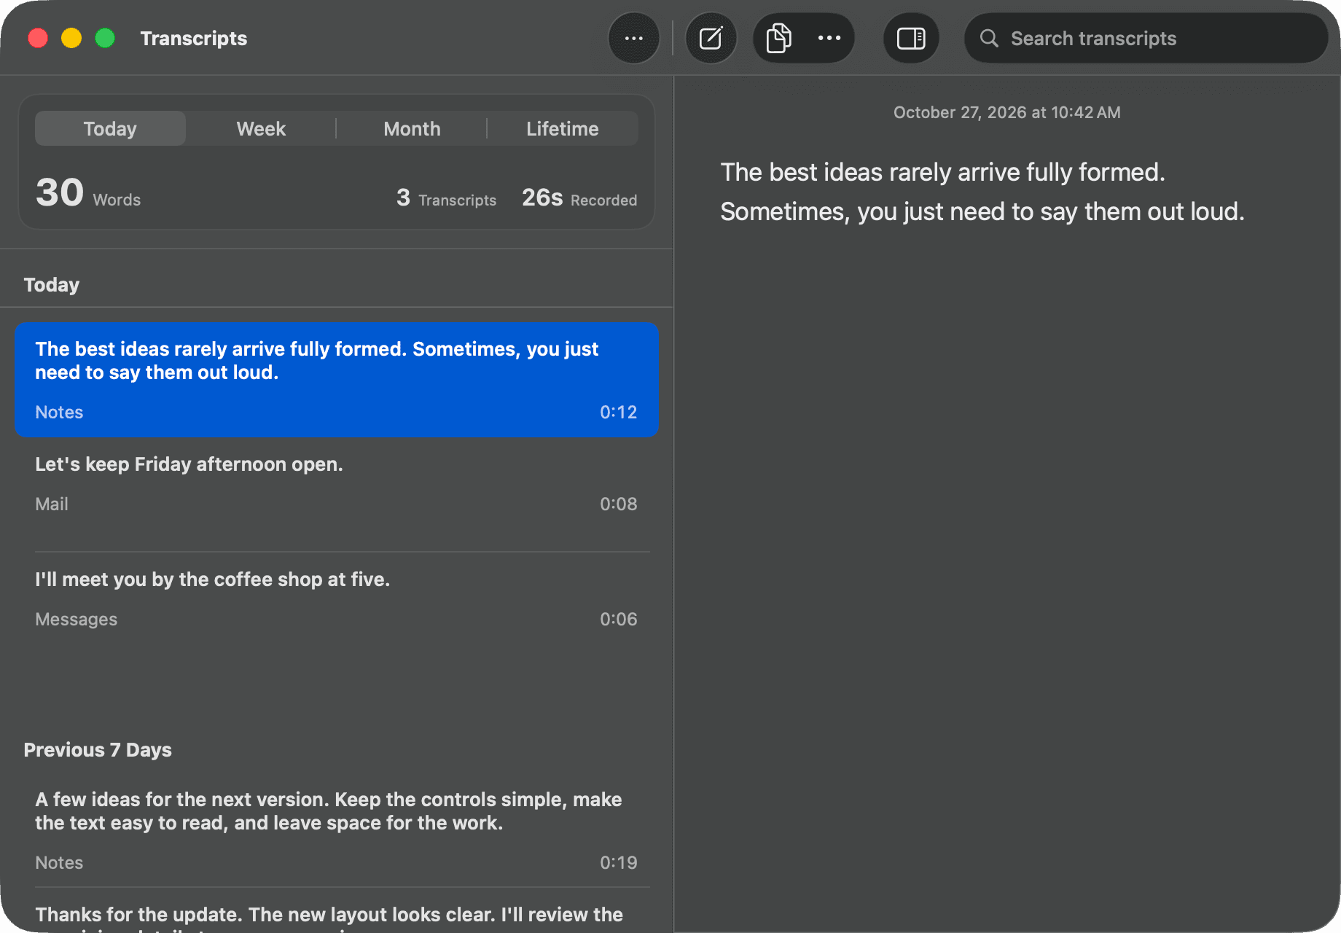This screenshot has height=933, width=1341.
Task: Click the 0:19 duration on the Notes transcript
Action: coord(618,862)
